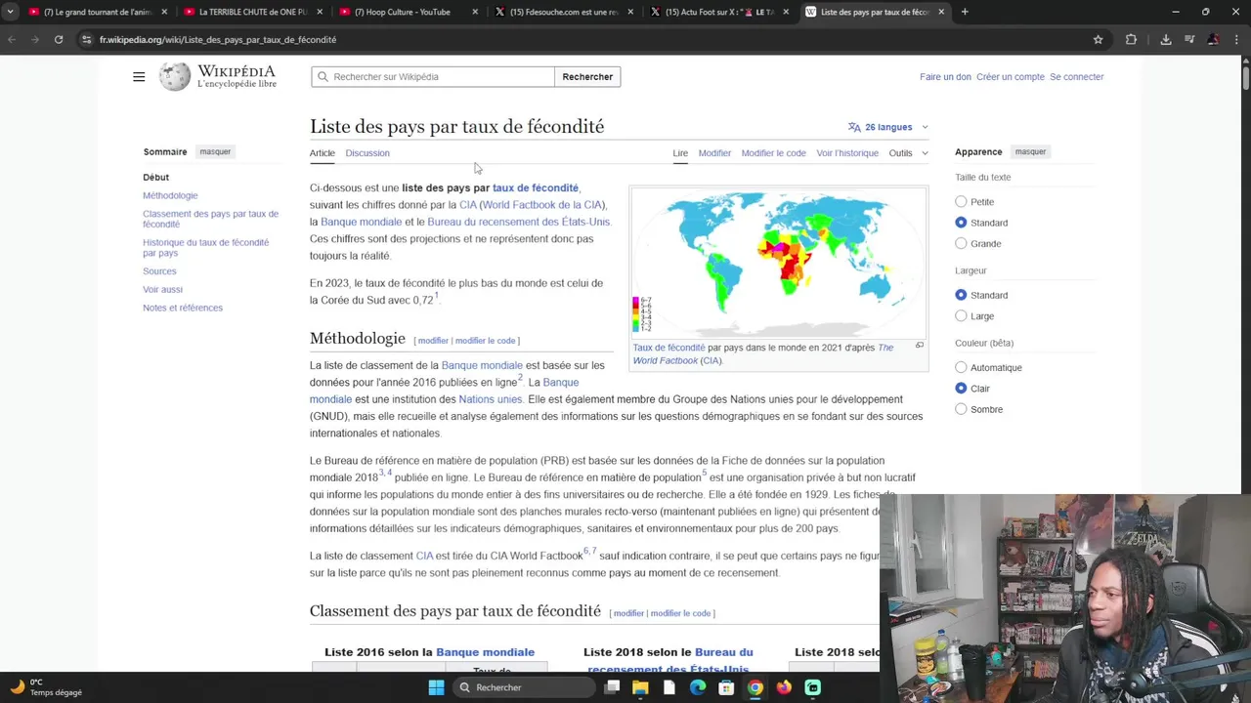Select Standard text size
This screenshot has width=1251, height=703.
(x=961, y=223)
